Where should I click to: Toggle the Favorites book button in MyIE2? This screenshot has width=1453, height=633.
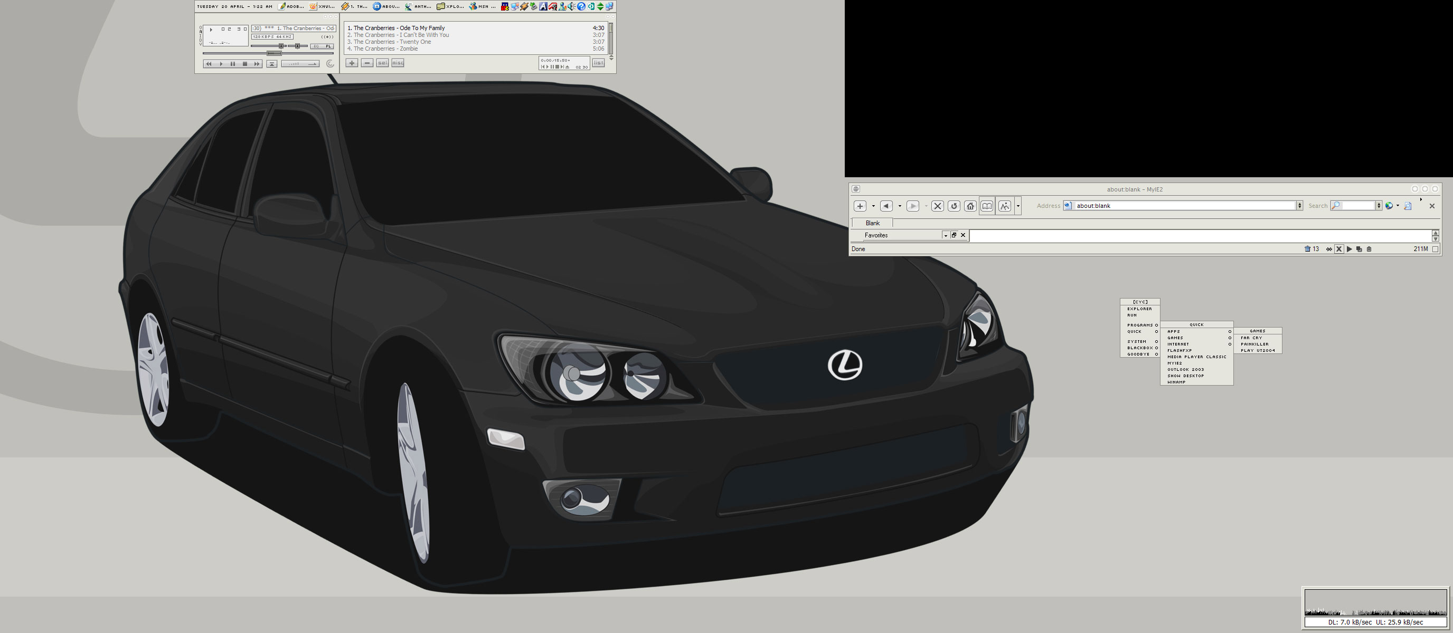(987, 206)
